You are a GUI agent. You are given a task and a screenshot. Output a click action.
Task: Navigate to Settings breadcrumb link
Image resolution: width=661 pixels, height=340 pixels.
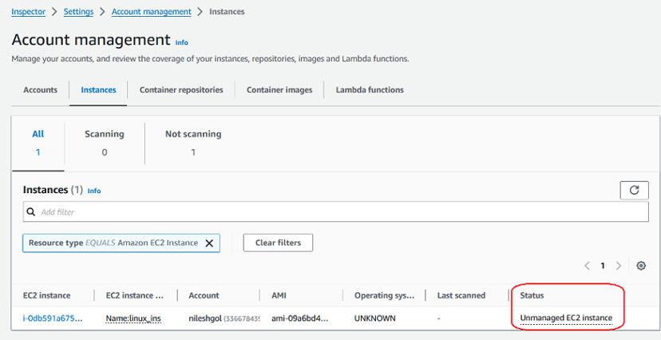[78, 12]
